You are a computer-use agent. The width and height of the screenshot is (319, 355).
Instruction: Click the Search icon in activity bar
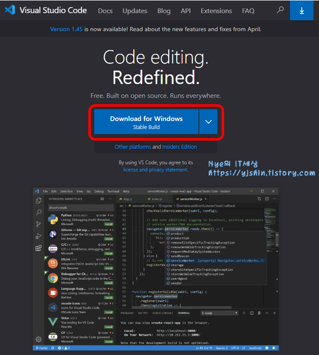38,212
